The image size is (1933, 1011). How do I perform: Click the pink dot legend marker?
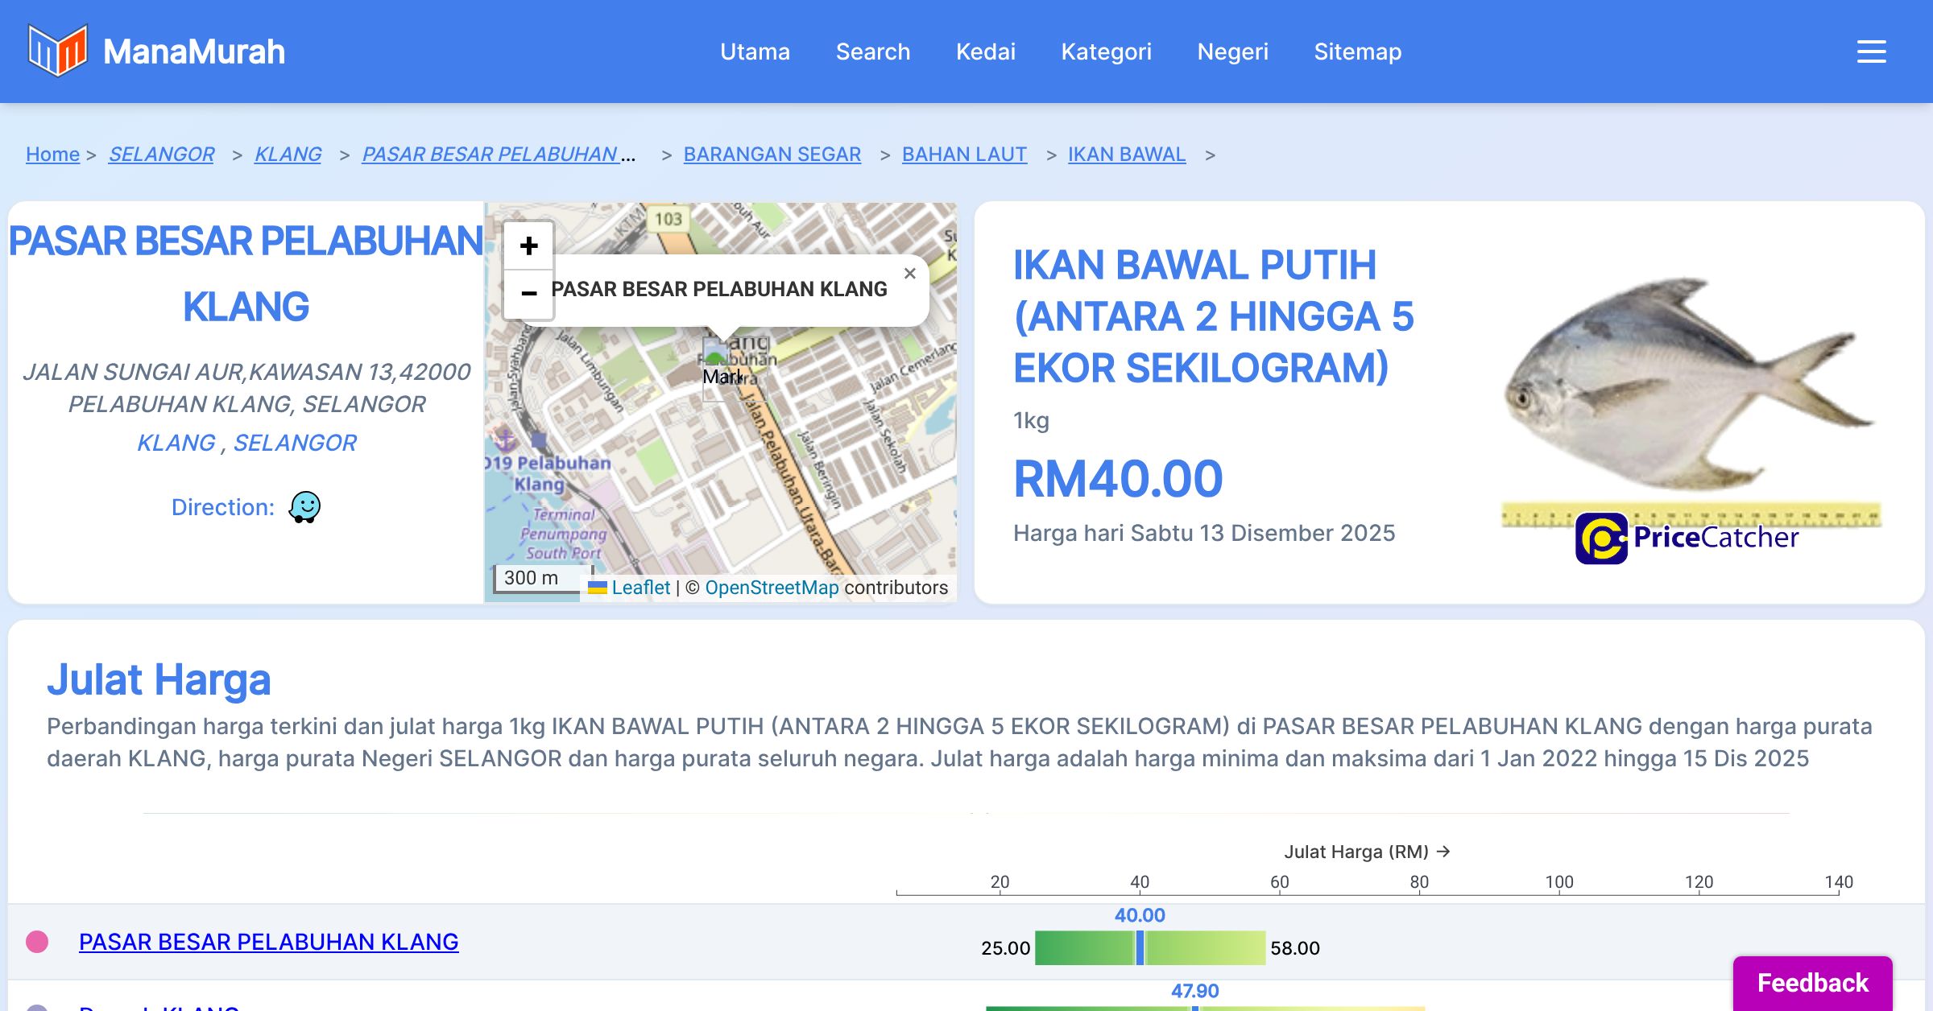(x=37, y=942)
